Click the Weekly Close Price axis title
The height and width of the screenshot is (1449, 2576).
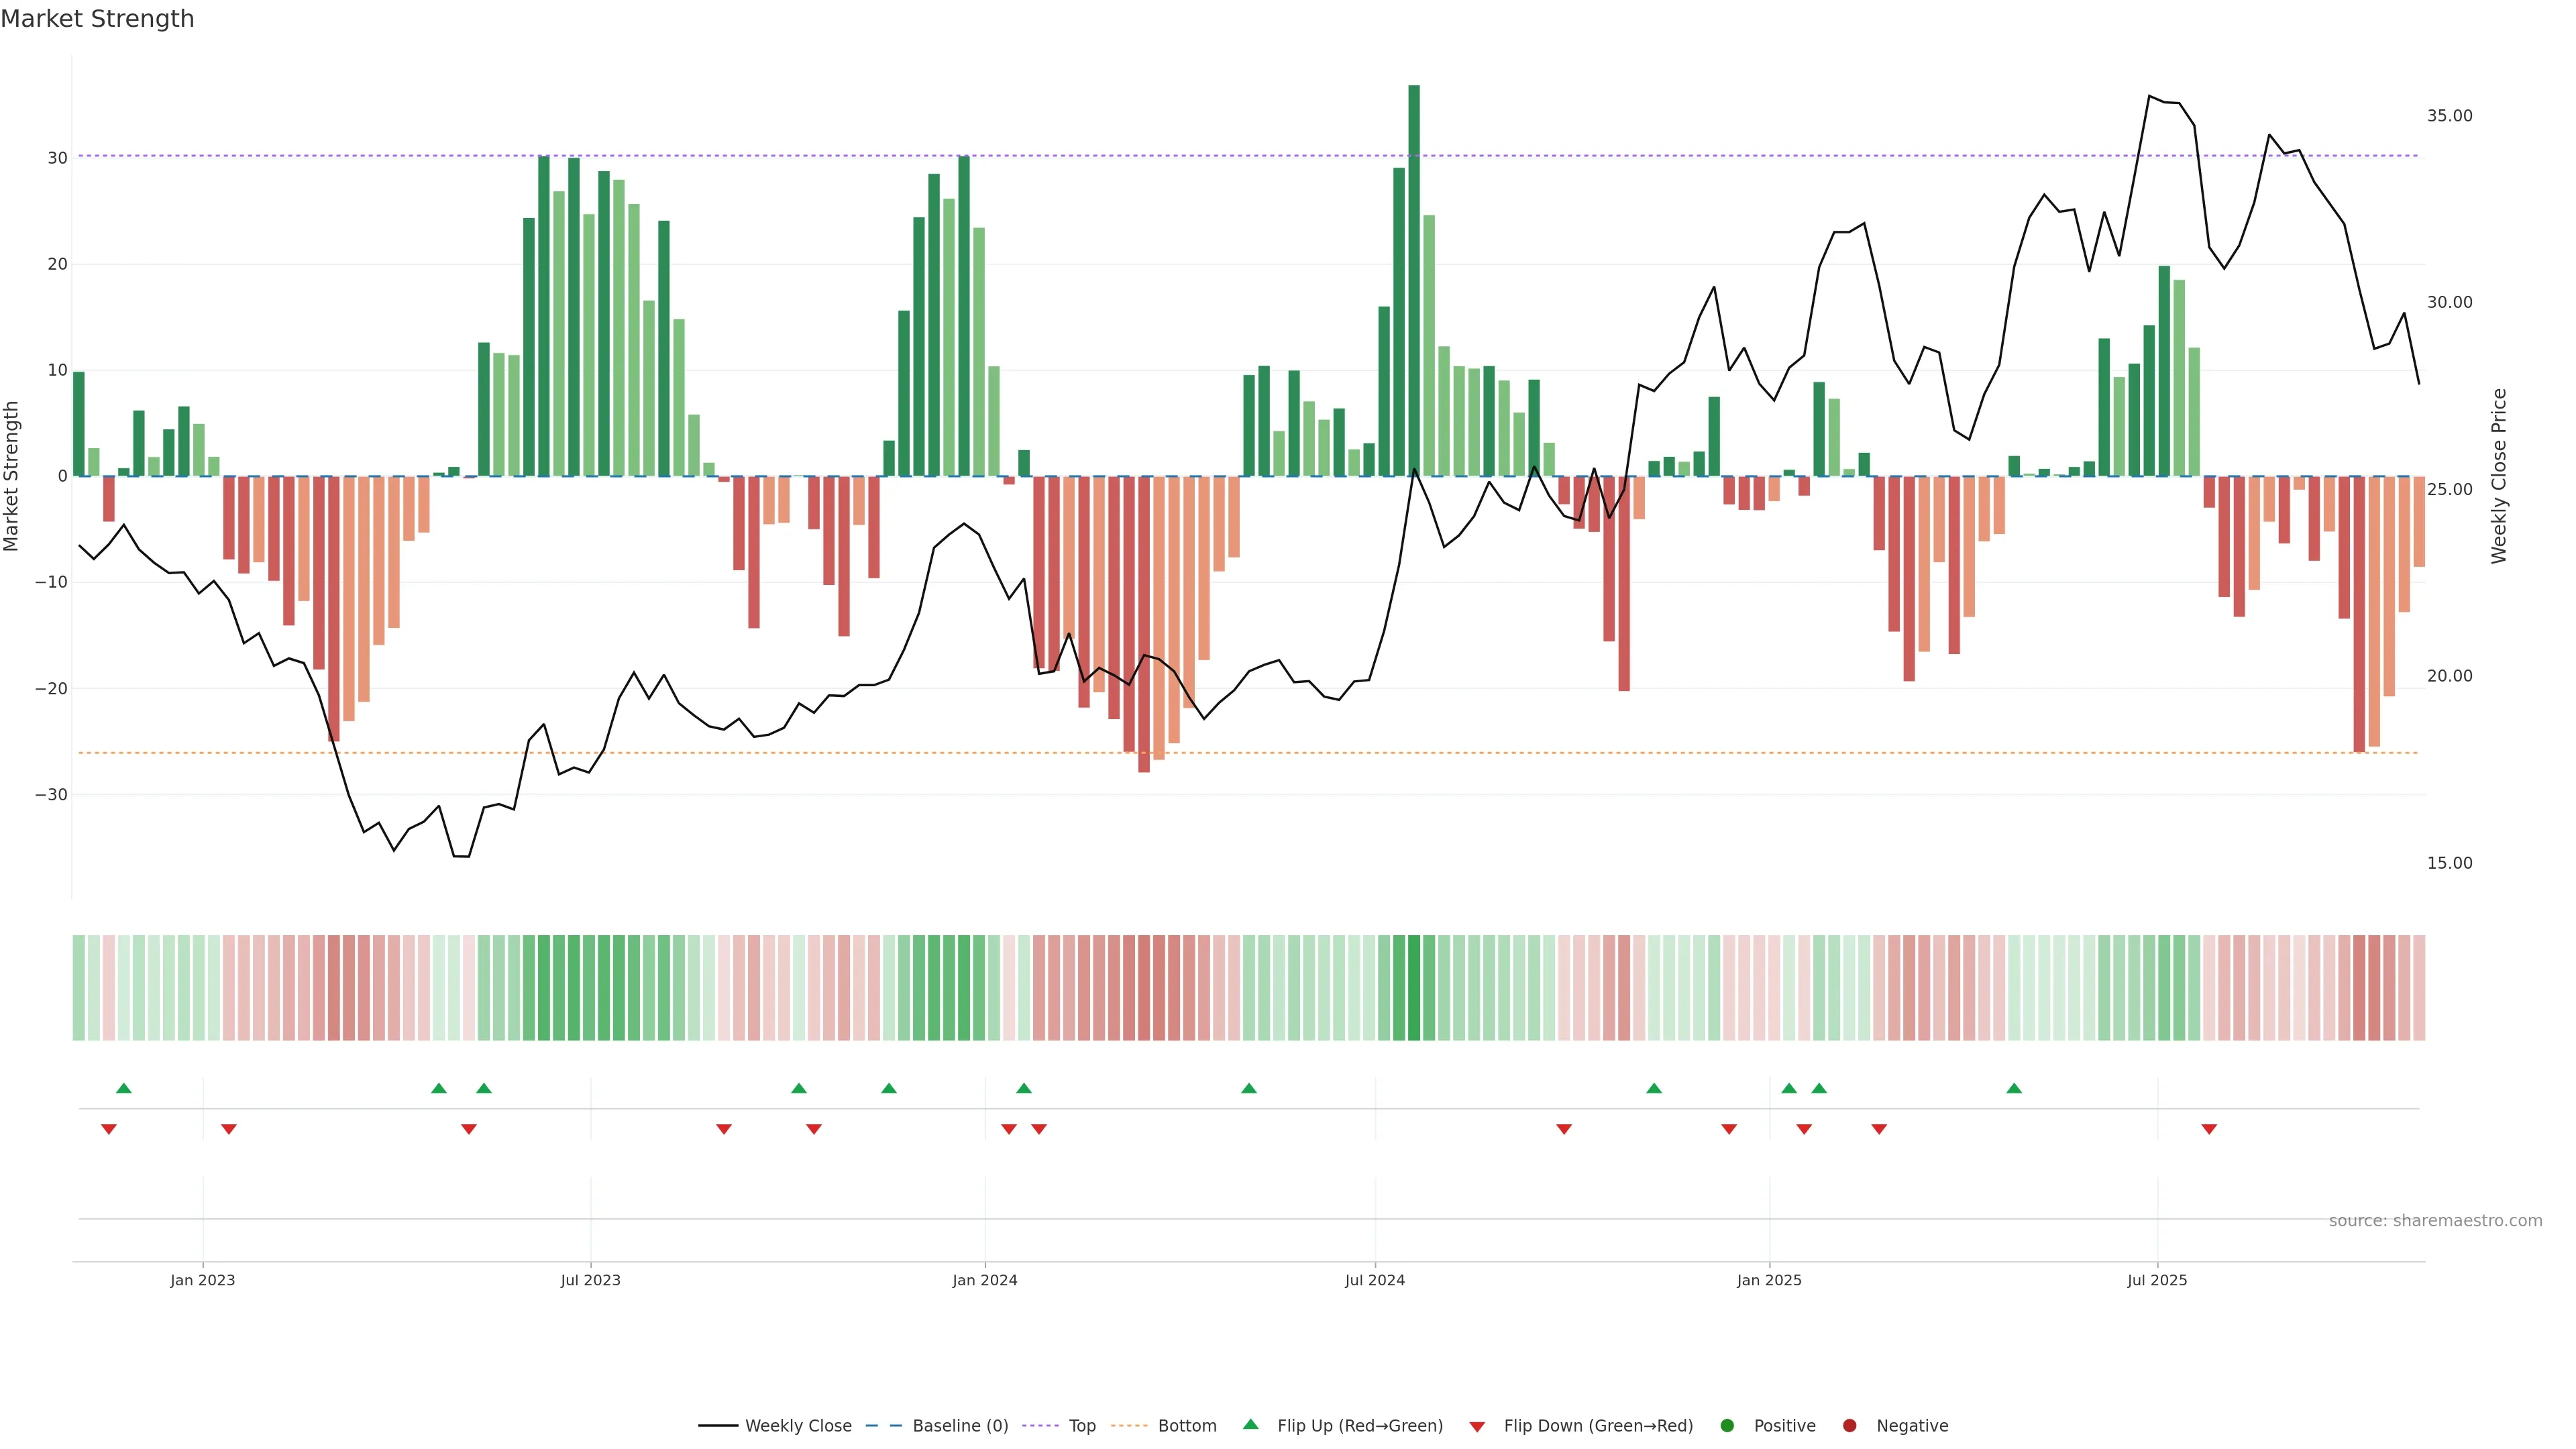2499,476
